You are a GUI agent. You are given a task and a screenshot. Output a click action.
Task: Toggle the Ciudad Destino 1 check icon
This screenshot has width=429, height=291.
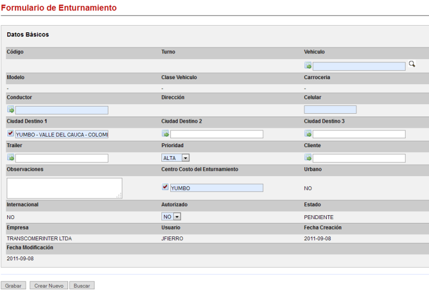coord(11,134)
